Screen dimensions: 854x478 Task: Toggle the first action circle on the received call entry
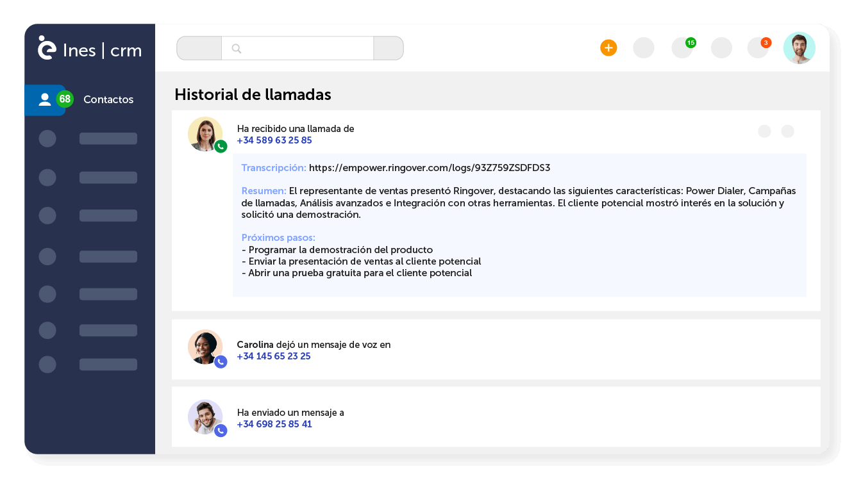click(x=764, y=131)
